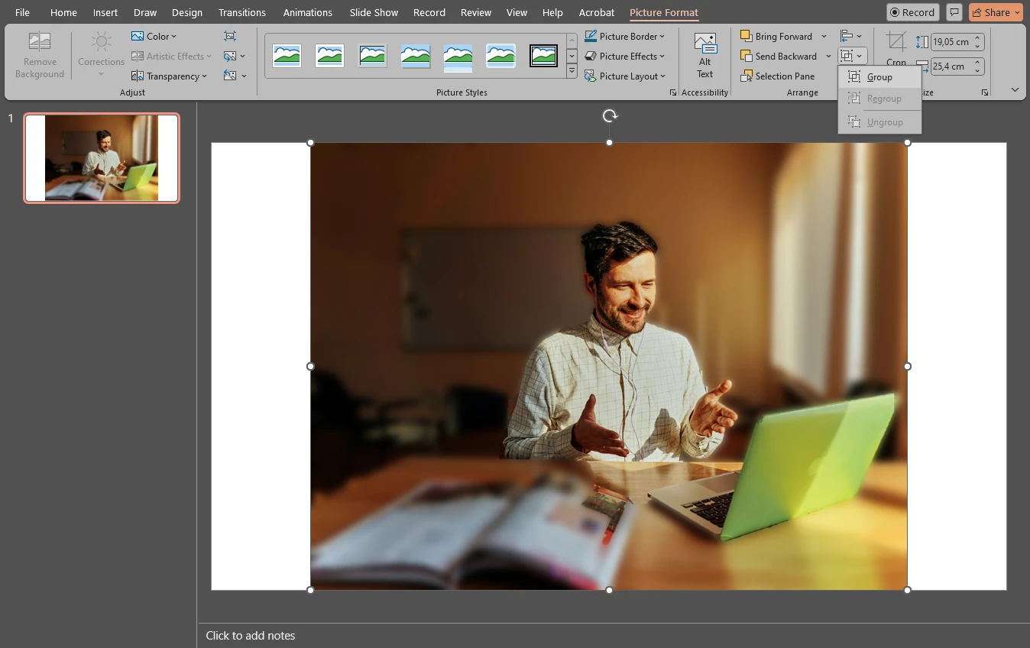Edit the shape width field 25,4 cm
This screenshot has width=1030, height=648.
point(951,66)
